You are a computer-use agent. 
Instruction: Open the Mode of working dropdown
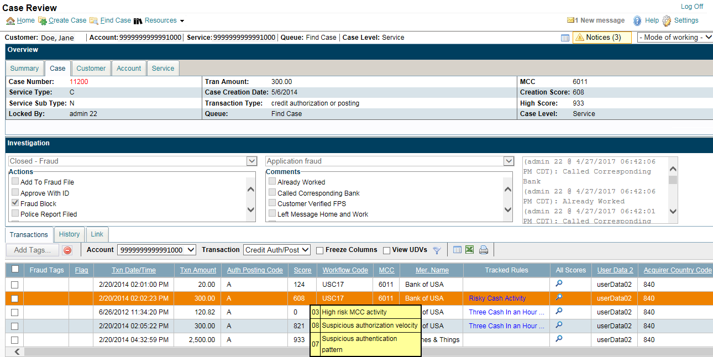pyautogui.click(x=674, y=38)
